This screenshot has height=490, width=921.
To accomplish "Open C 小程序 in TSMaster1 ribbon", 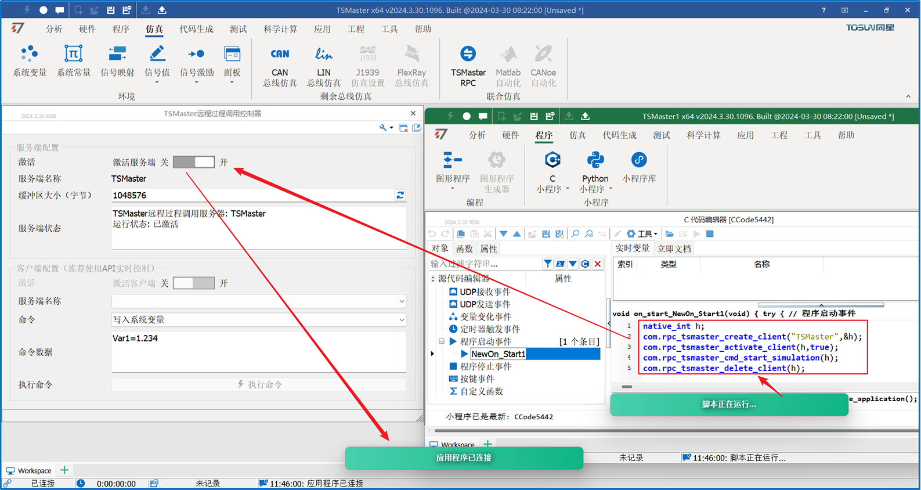I will [552, 172].
